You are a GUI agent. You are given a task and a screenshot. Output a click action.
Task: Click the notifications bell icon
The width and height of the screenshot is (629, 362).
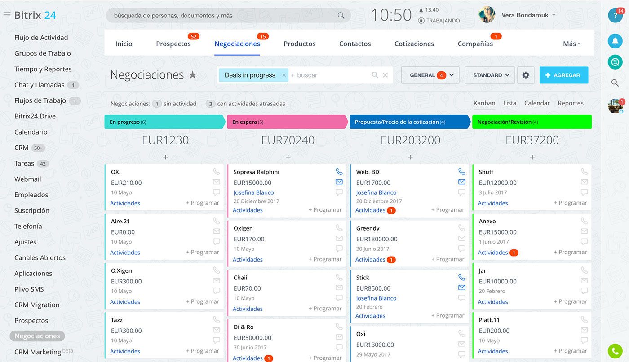pos(615,41)
